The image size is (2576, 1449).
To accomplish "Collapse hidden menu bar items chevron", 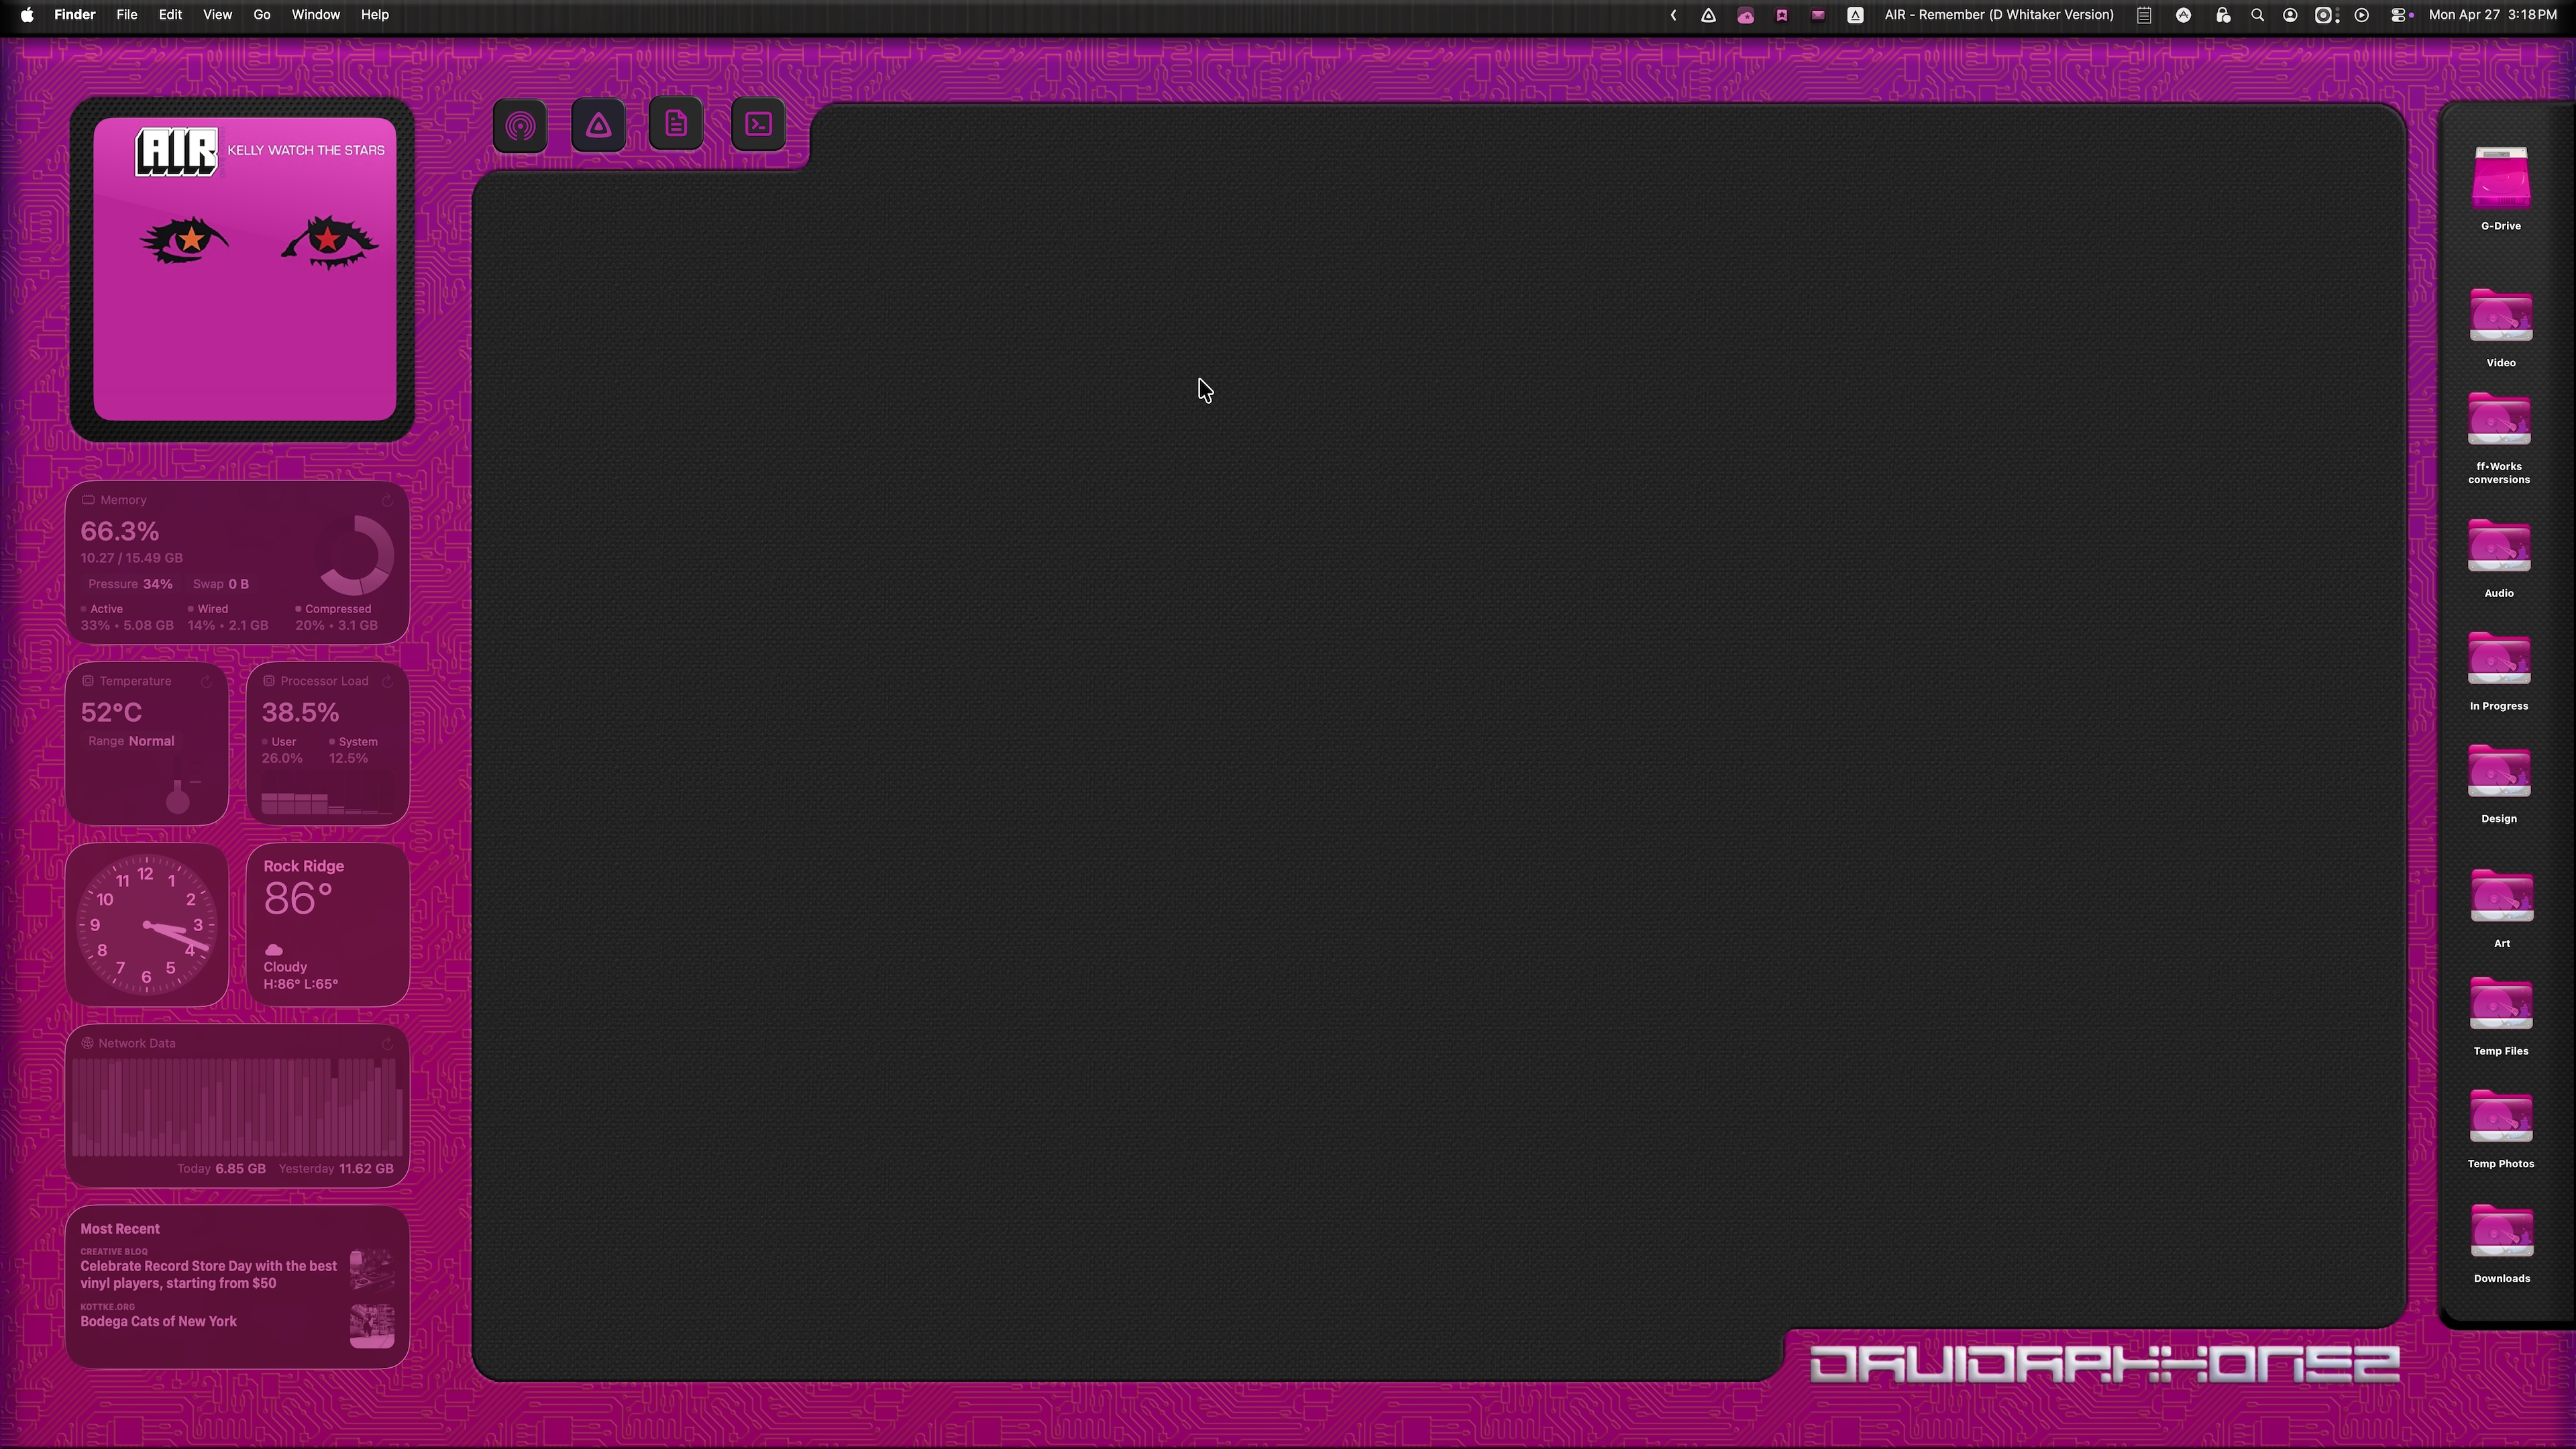I will (x=1673, y=15).
